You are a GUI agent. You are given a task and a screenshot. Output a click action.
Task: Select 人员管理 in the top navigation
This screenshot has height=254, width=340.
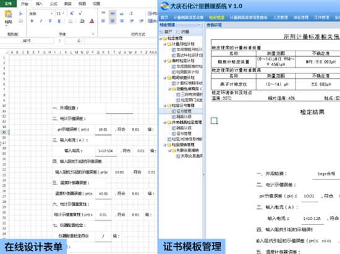(281, 17)
